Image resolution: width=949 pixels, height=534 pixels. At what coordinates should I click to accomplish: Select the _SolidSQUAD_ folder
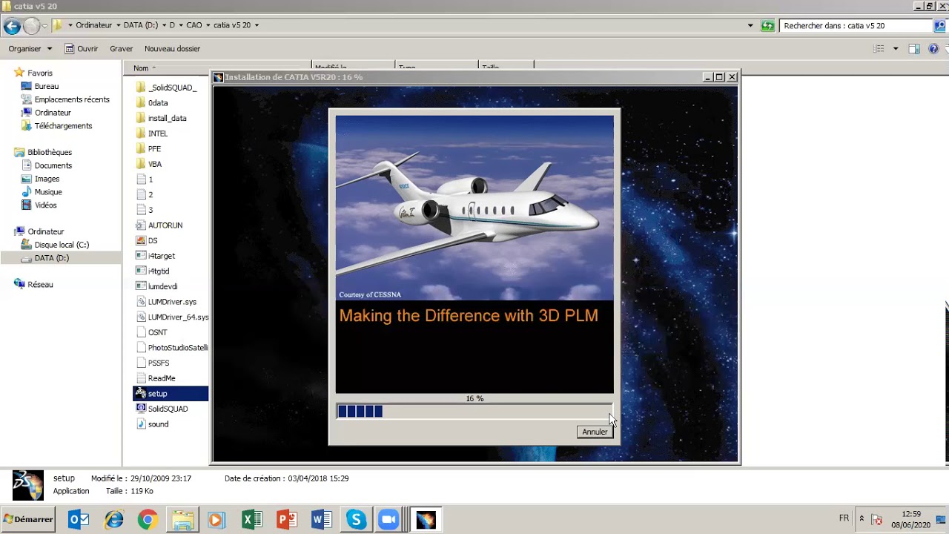coord(172,88)
